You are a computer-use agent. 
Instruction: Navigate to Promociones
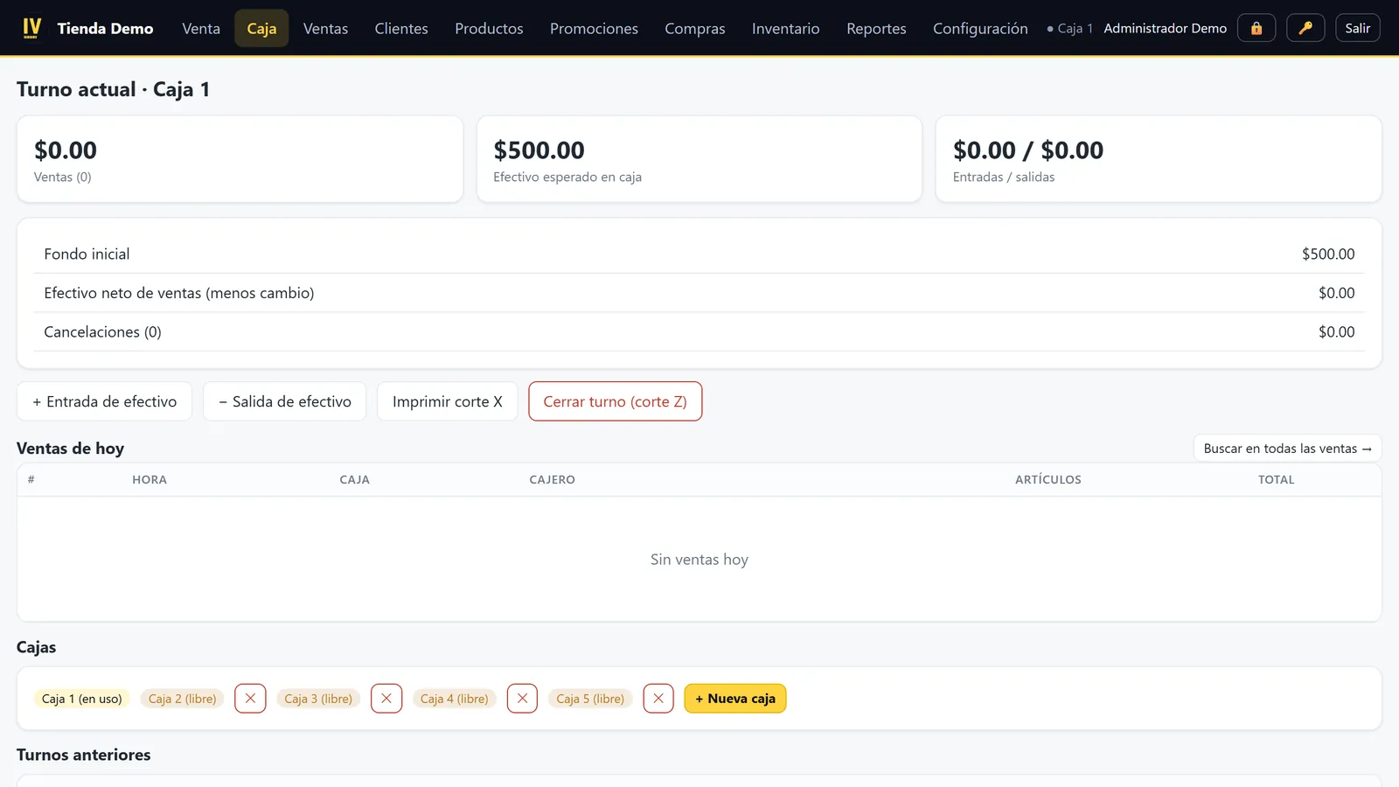(x=594, y=28)
